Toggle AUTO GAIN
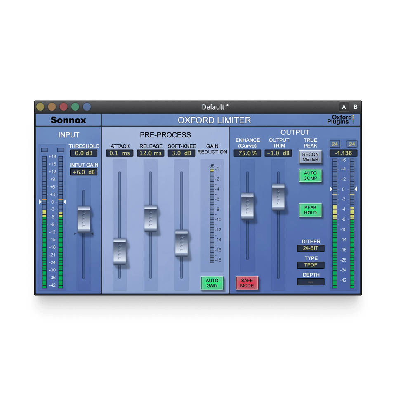Image resolution: width=396 pixels, height=396 pixels. (212, 283)
